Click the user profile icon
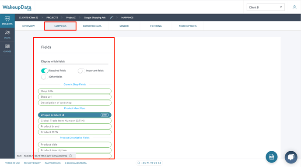Image resolution: width=301 pixels, height=167 pixels. point(294,7)
